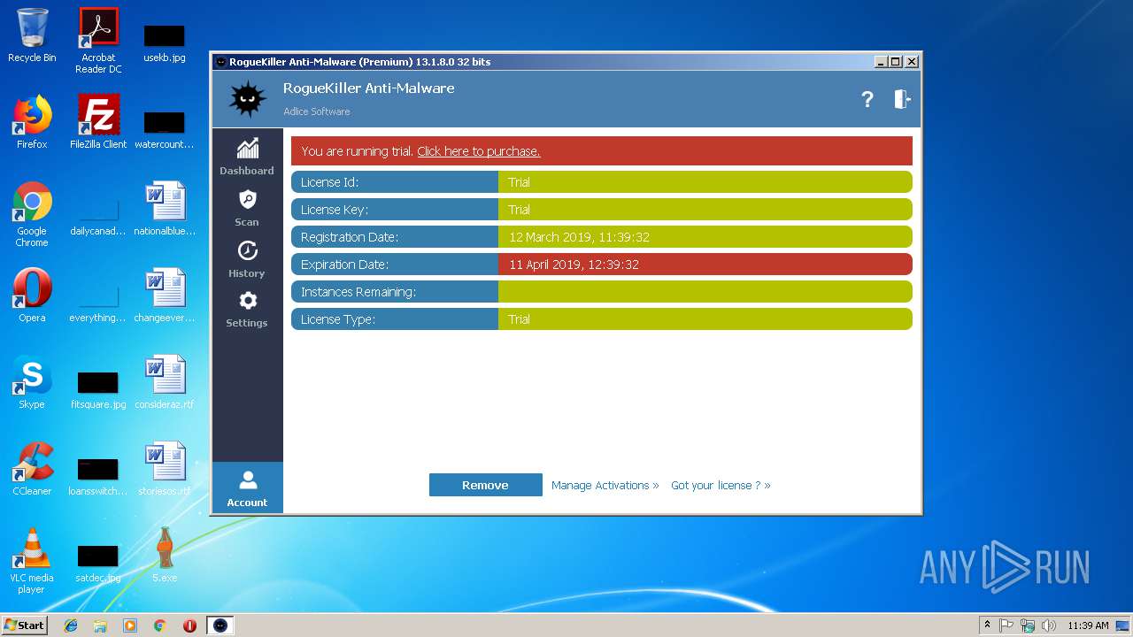Open the Settings gear in sidebar
The width and height of the screenshot is (1133, 637).
(247, 310)
